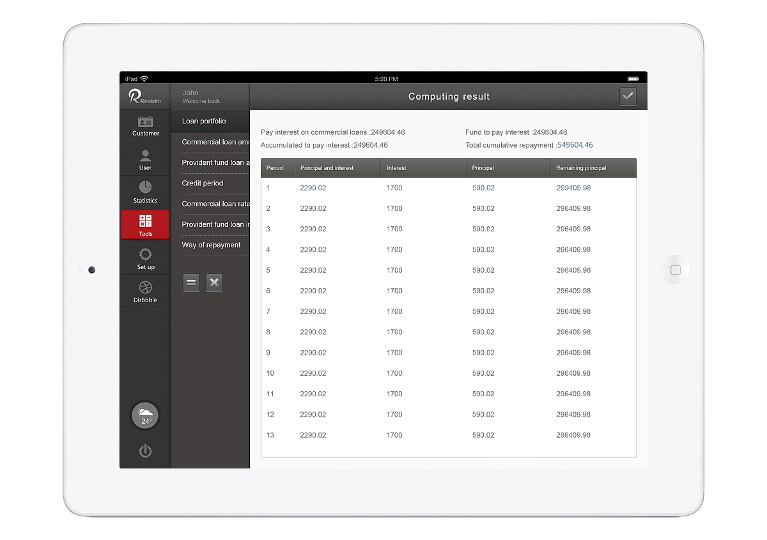Tap 2290.02 in period 8 row
This screenshot has height=540, width=767.
(313, 332)
